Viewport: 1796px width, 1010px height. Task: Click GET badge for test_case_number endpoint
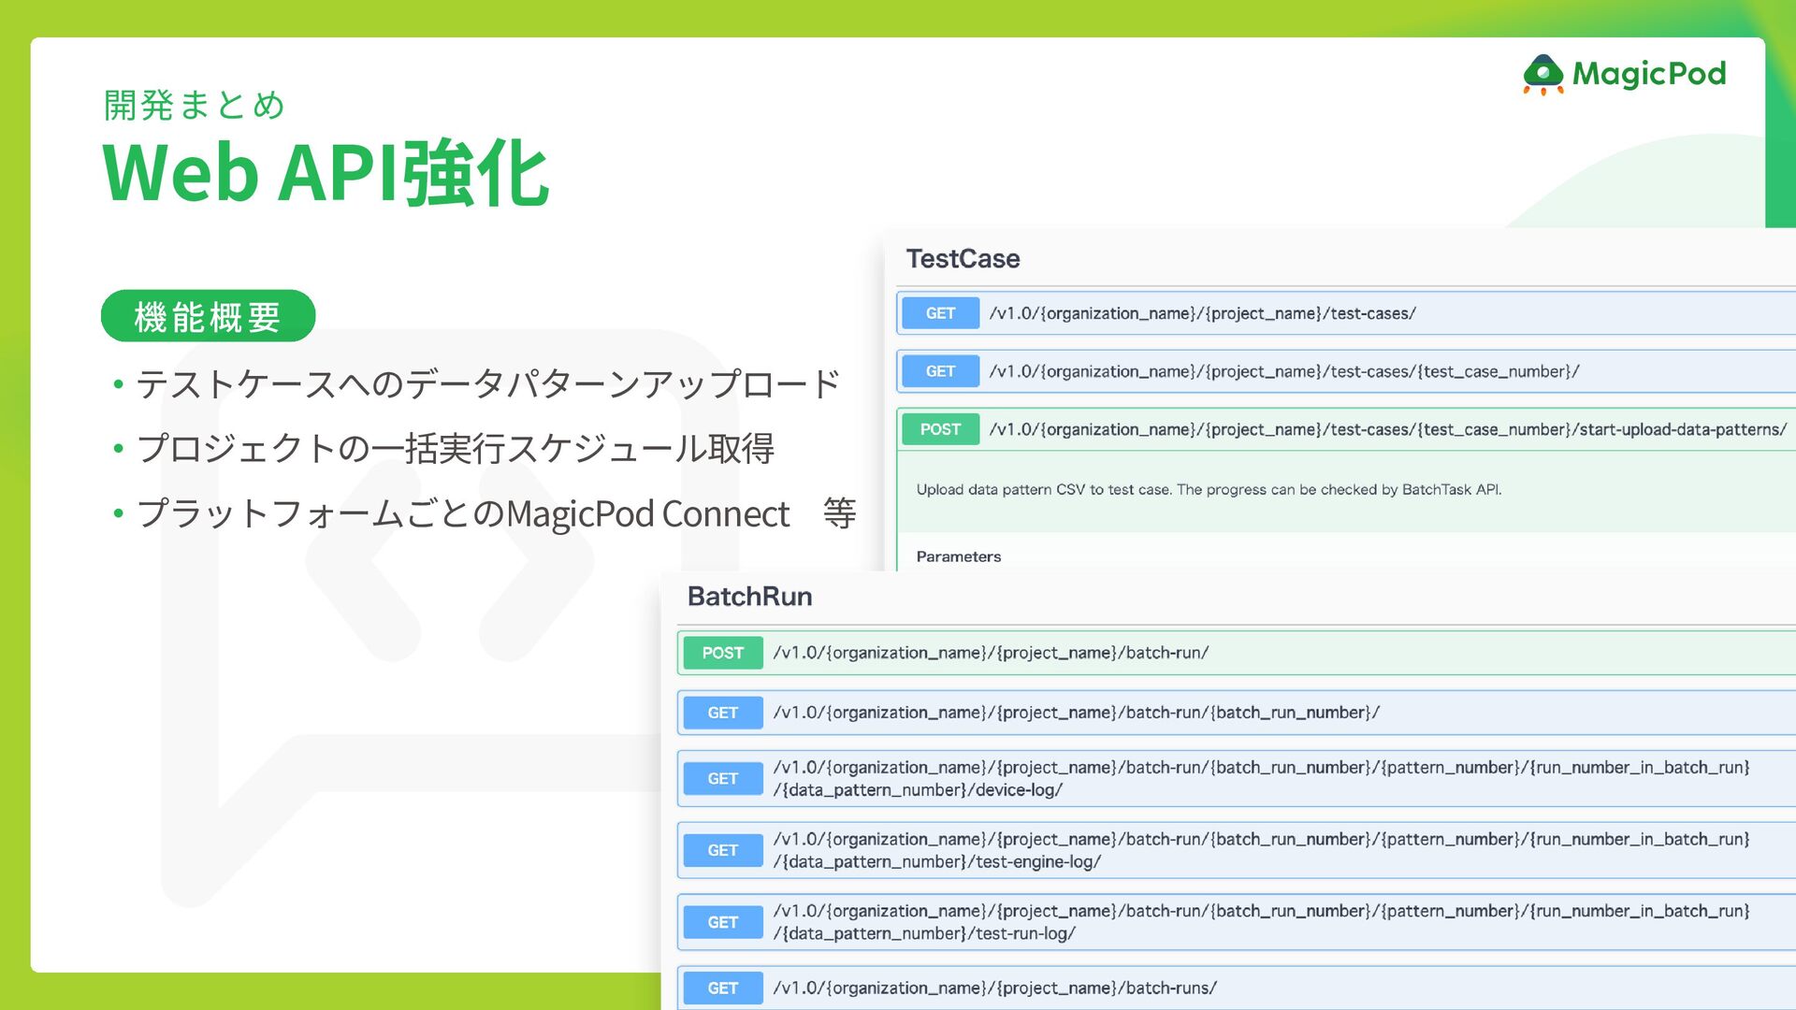tap(940, 371)
